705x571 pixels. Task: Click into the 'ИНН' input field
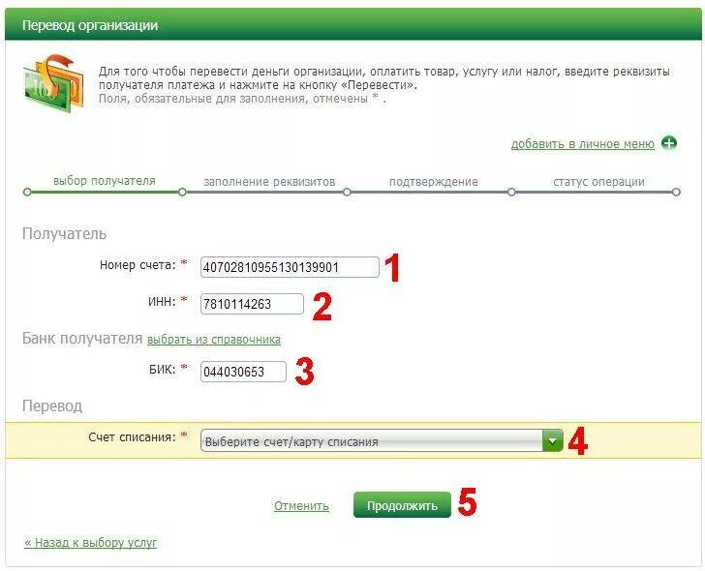click(252, 304)
